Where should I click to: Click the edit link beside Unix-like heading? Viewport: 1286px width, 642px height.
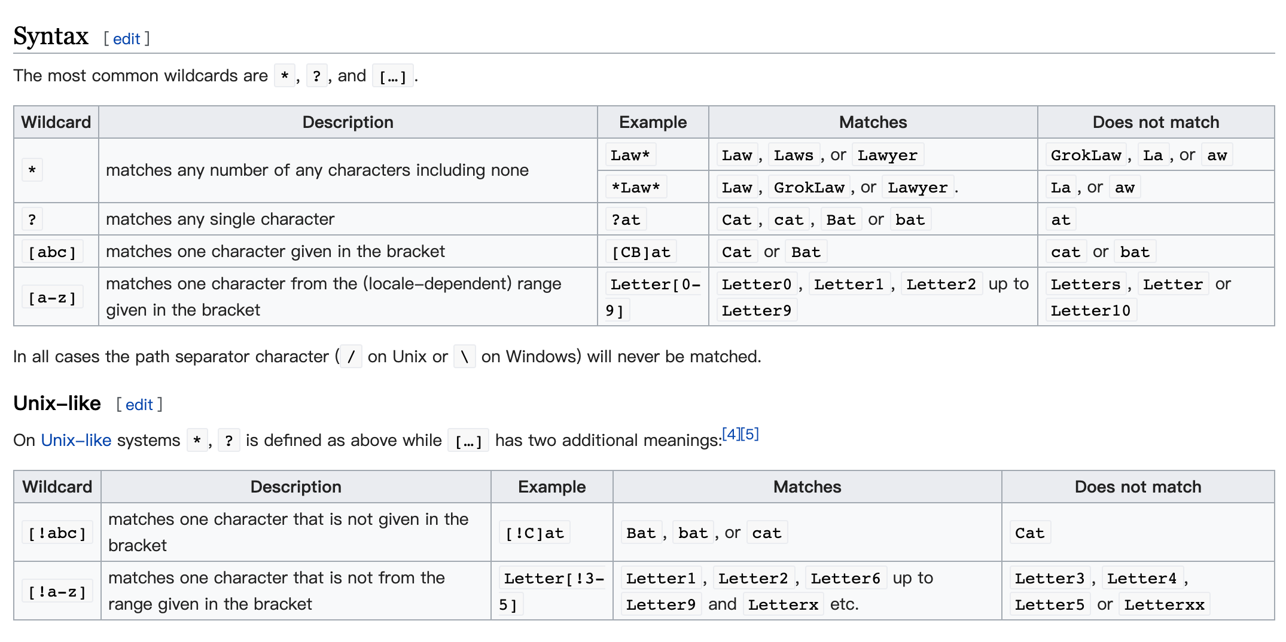pyautogui.click(x=139, y=405)
